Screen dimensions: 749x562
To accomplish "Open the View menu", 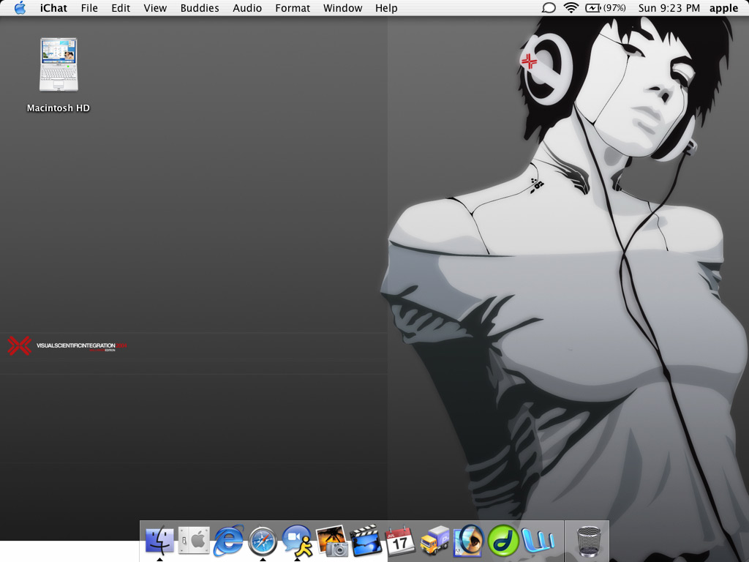I will [x=155, y=8].
